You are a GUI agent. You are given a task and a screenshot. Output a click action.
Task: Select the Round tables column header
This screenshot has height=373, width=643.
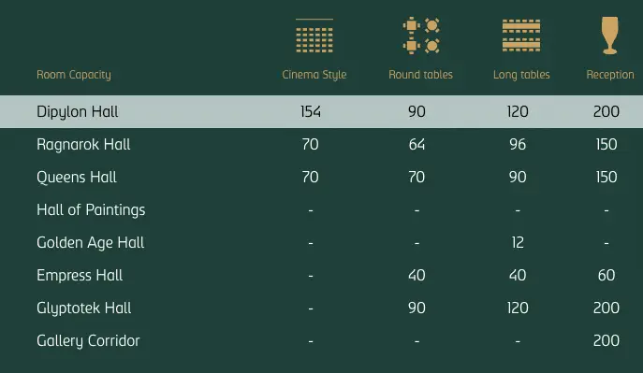(421, 75)
